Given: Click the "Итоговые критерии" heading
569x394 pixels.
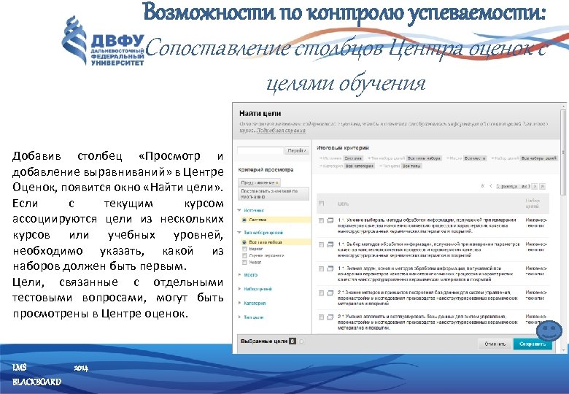Looking at the screenshot, I should click(343, 147).
